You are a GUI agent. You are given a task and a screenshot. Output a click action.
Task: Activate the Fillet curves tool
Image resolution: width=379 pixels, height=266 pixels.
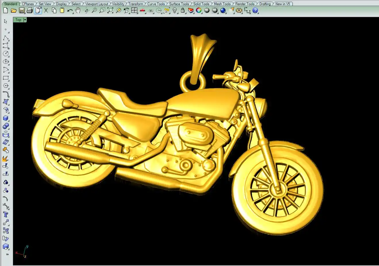click(6, 94)
